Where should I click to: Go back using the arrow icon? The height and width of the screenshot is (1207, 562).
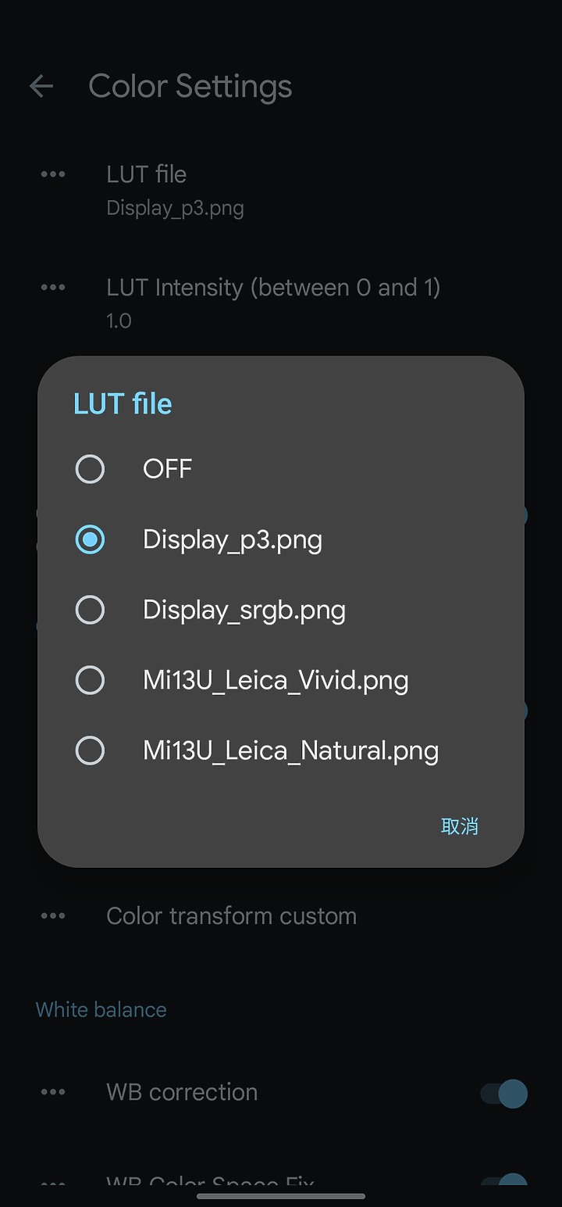(41, 86)
